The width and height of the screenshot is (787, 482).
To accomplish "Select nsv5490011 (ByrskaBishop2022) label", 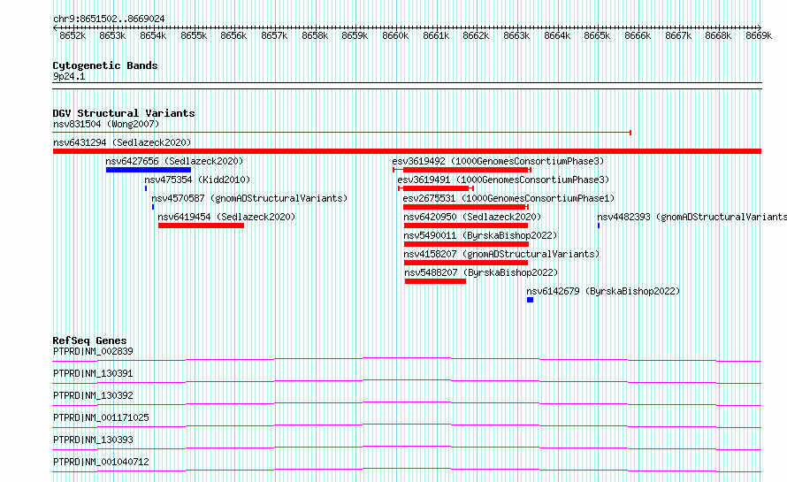I will (x=480, y=235).
